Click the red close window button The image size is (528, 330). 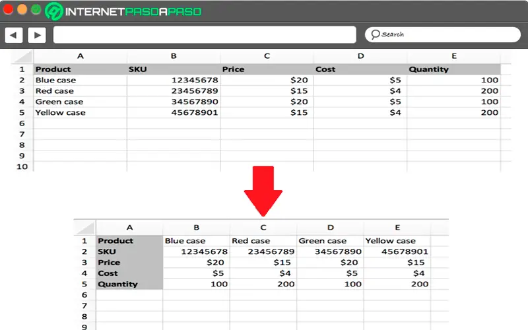8,9
